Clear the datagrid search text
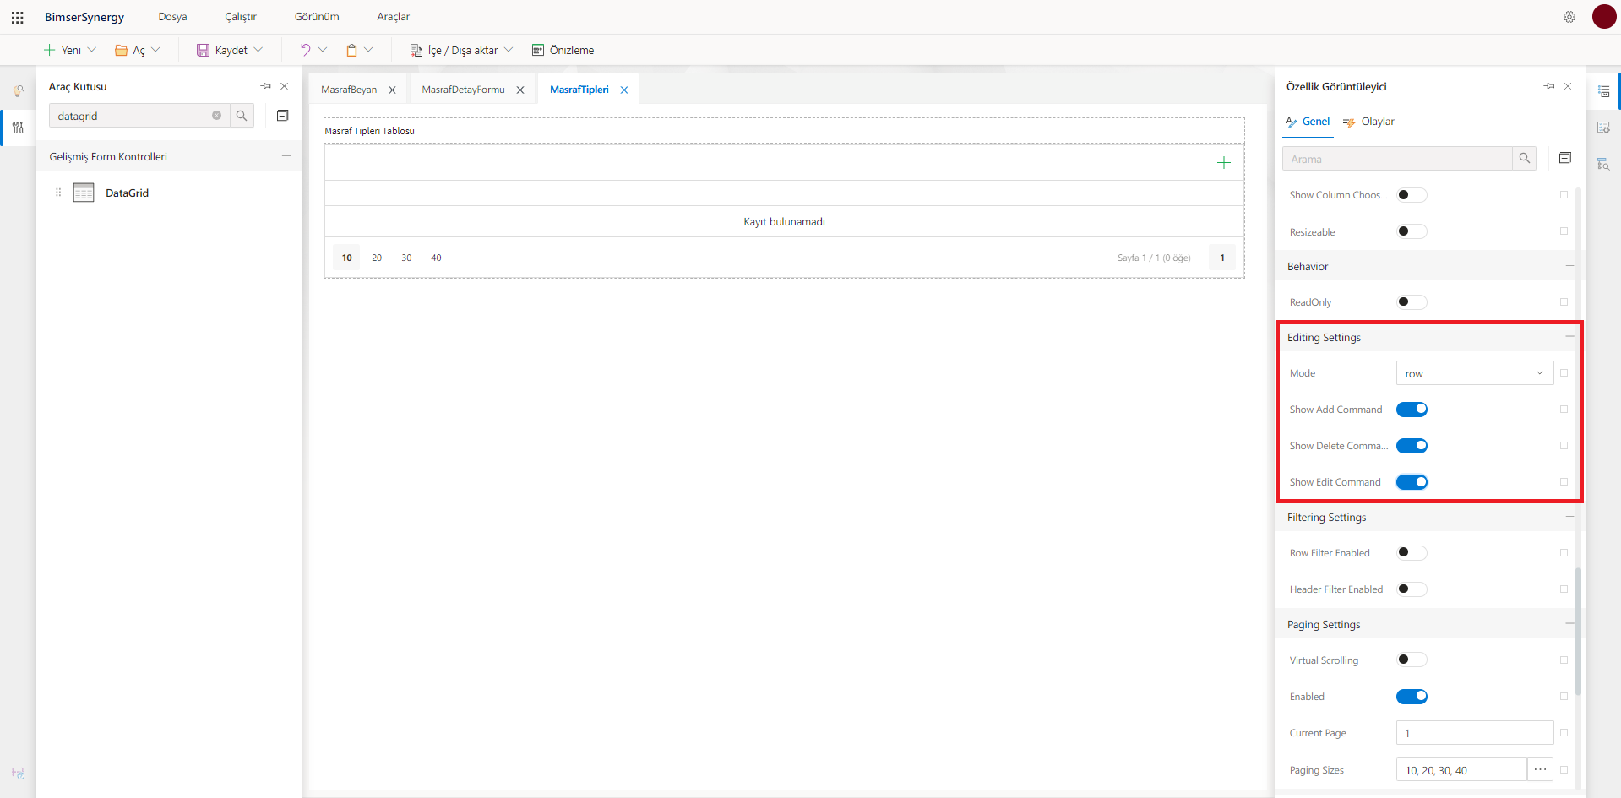Viewport: 1621px width, 798px height. click(216, 116)
